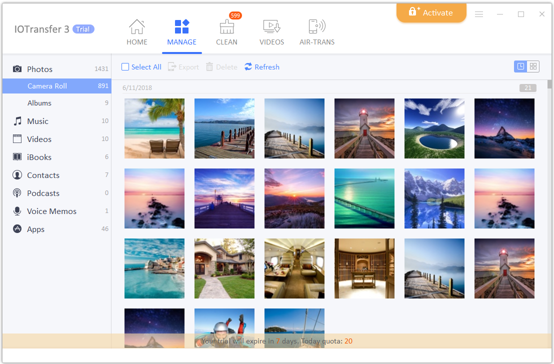Collapse the 6/11/2018 date group
Screen dimensions: 554x364
(137, 88)
